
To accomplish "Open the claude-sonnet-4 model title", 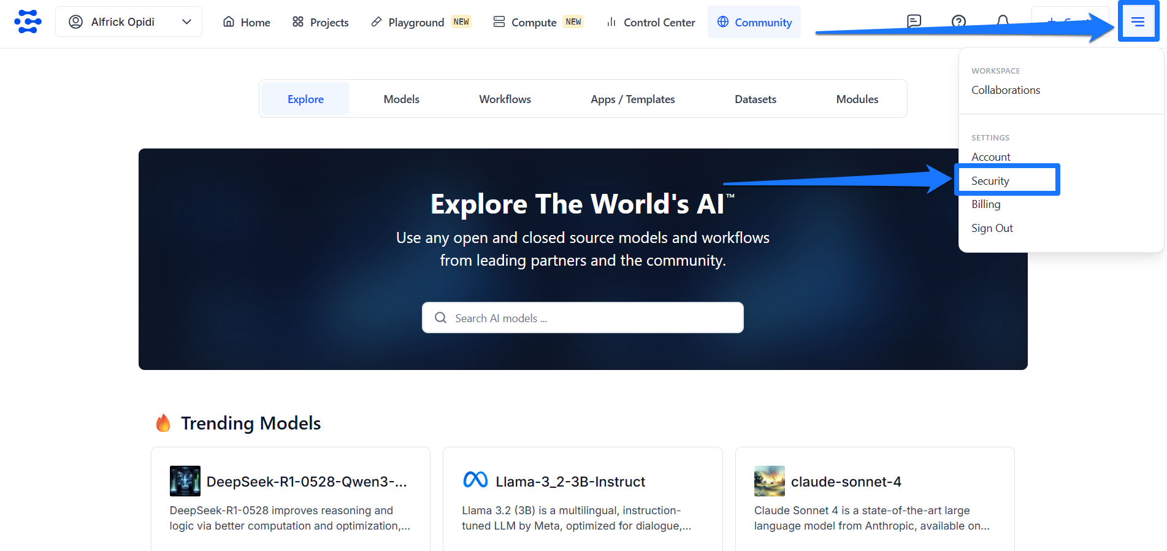I will tap(846, 482).
